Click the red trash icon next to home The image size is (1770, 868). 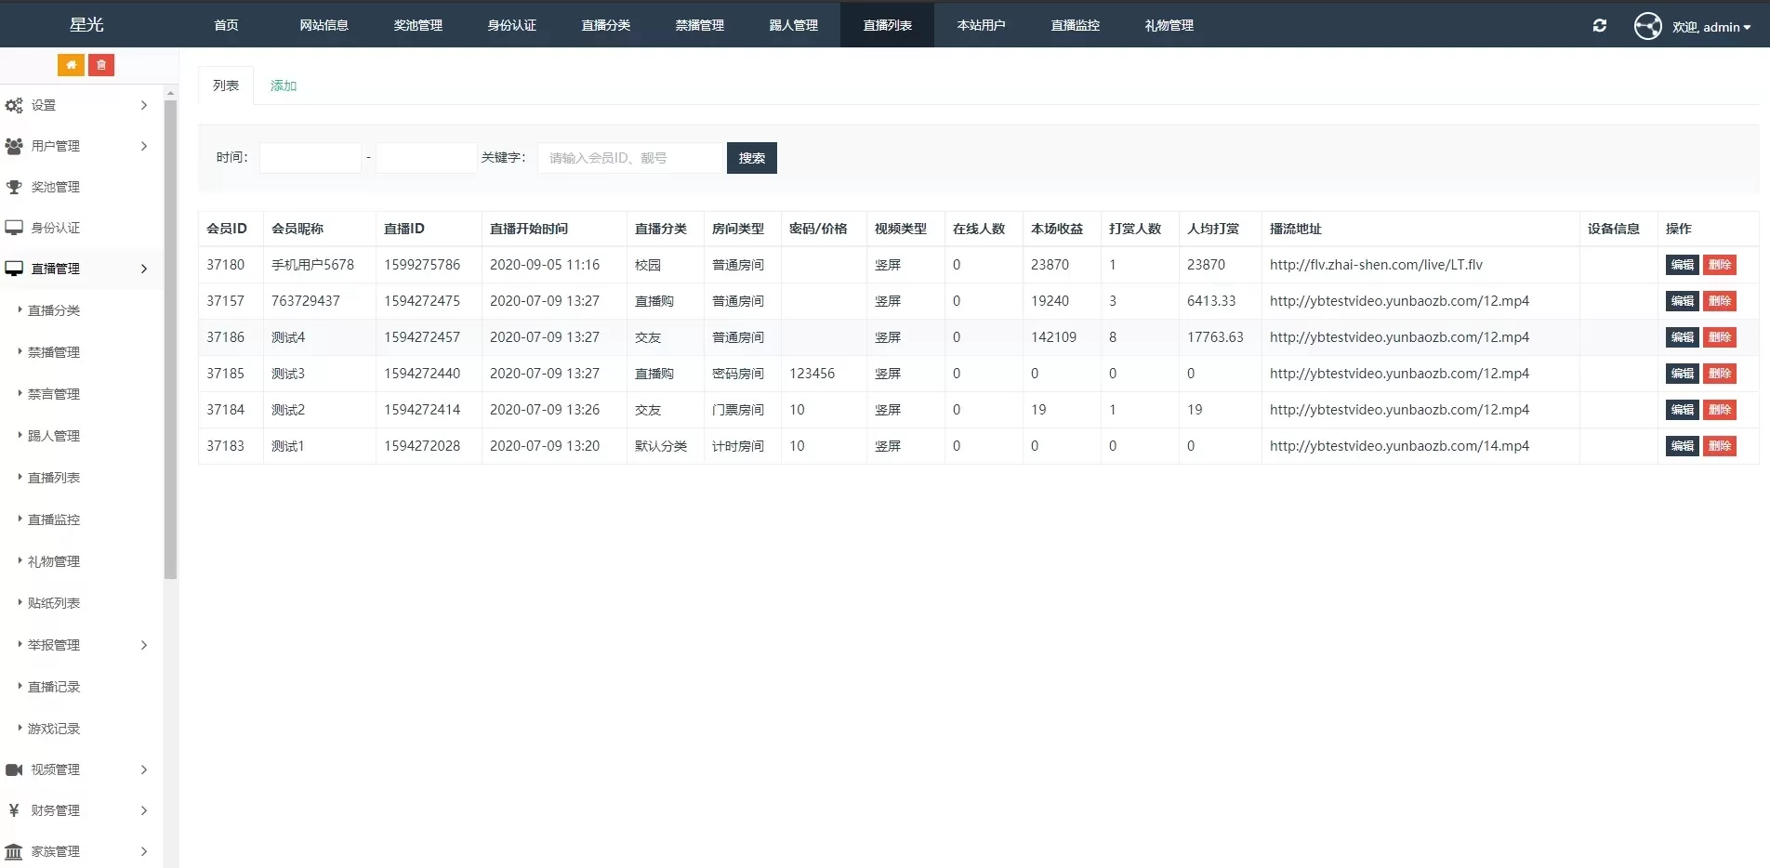[x=100, y=65]
